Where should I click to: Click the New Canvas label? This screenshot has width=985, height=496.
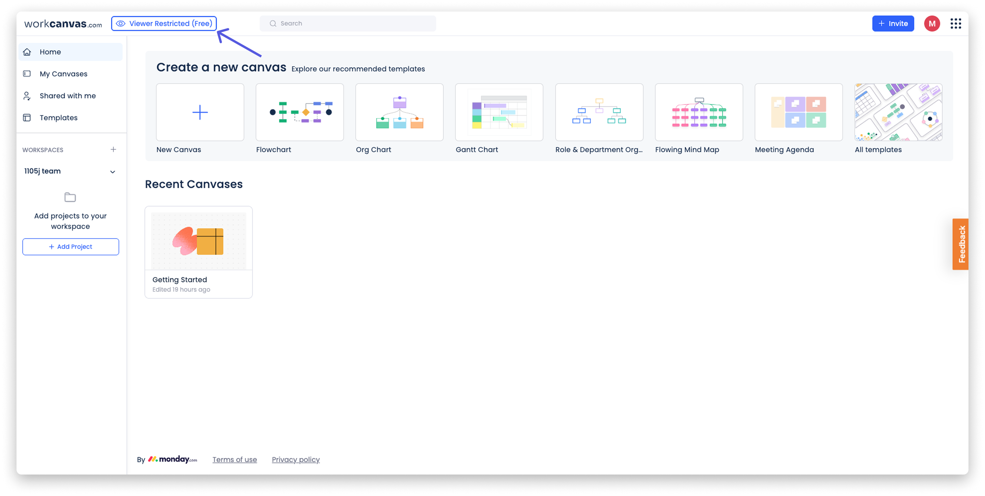click(x=179, y=149)
